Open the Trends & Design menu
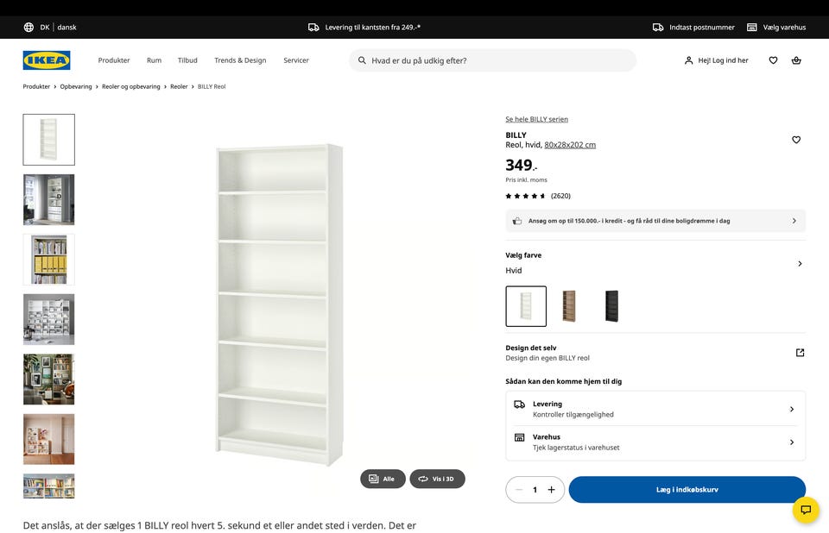829x533 pixels. pyautogui.click(x=240, y=60)
